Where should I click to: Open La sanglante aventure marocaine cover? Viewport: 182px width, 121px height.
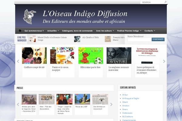[x=119, y=55]
